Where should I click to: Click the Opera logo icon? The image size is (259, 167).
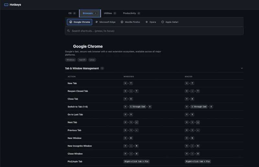tap(147, 22)
